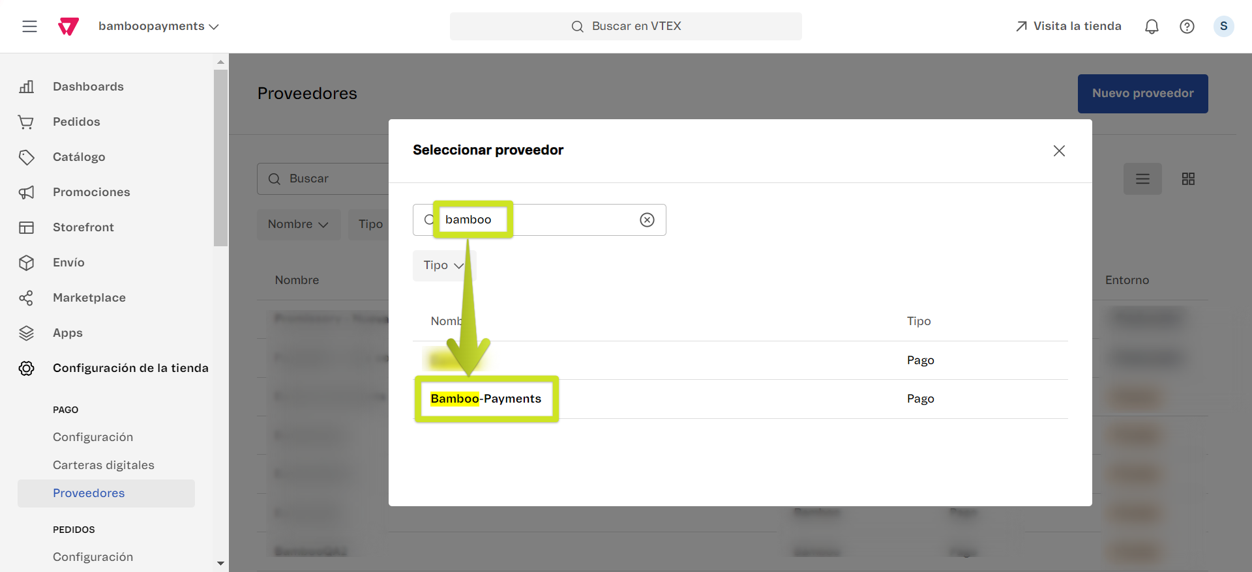Click Nuevo proveedor button
Screen dimensions: 1252x572
pos(1142,93)
